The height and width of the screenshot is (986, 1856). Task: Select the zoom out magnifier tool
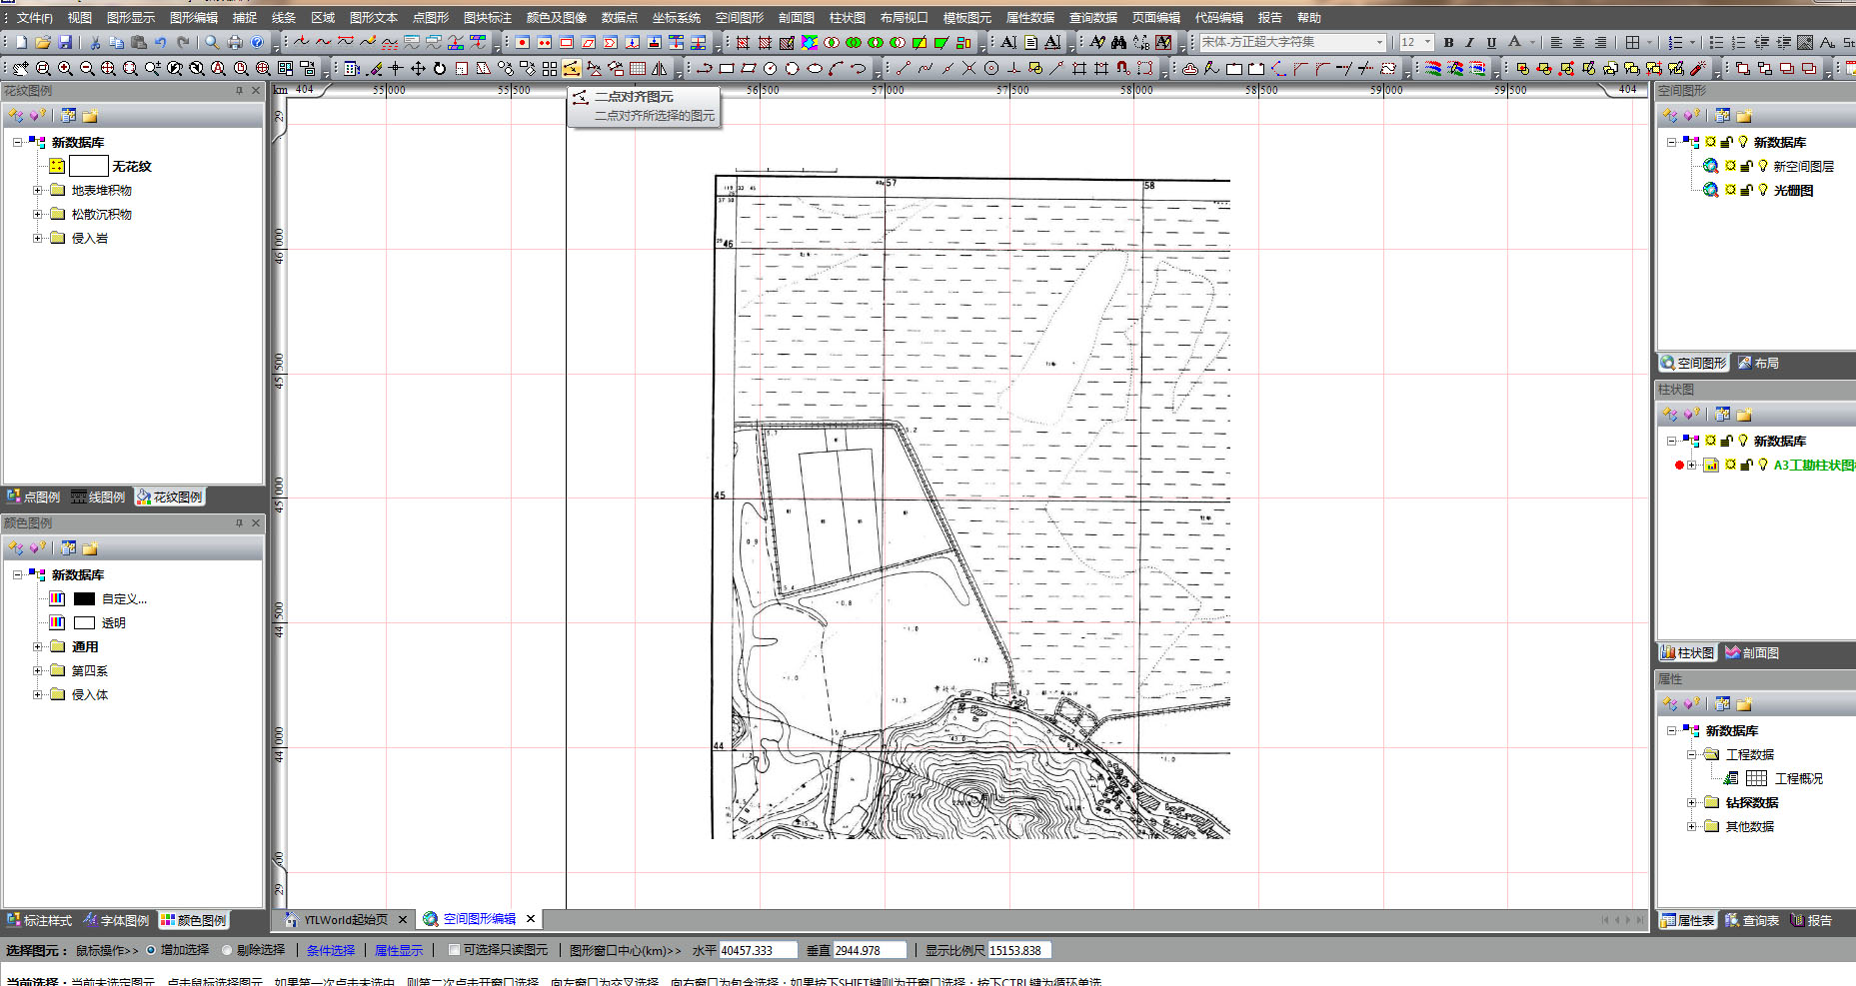(87, 68)
